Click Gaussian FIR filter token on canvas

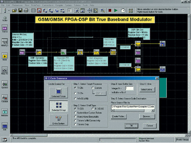[63, 52]
